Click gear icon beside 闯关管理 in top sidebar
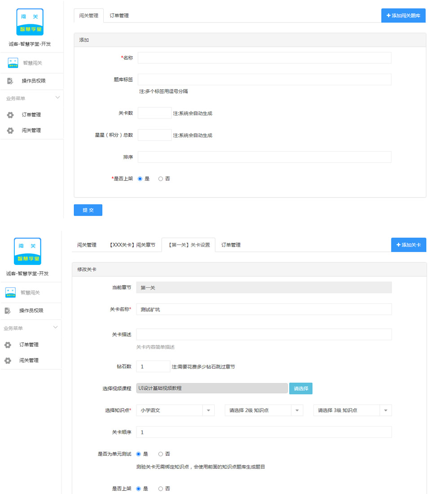Image resolution: width=431 pixels, height=494 pixels. (x=10, y=130)
